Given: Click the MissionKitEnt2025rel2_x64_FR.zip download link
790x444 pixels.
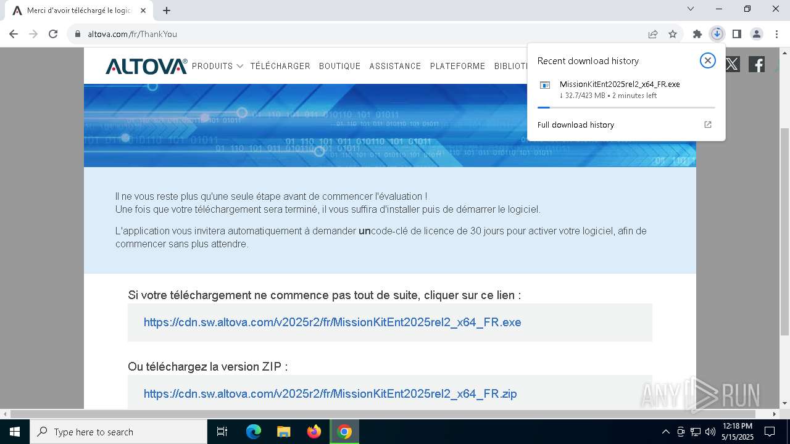Looking at the screenshot, I should click(330, 394).
